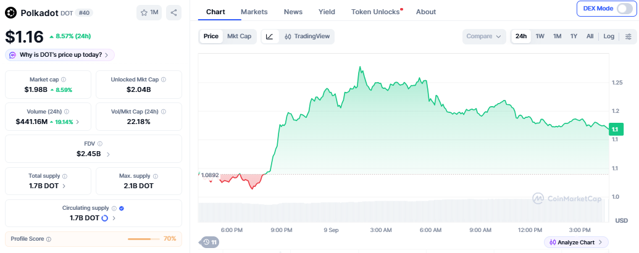Click 'Why is DOT's price up today?'
639x253 pixels.
coord(60,55)
